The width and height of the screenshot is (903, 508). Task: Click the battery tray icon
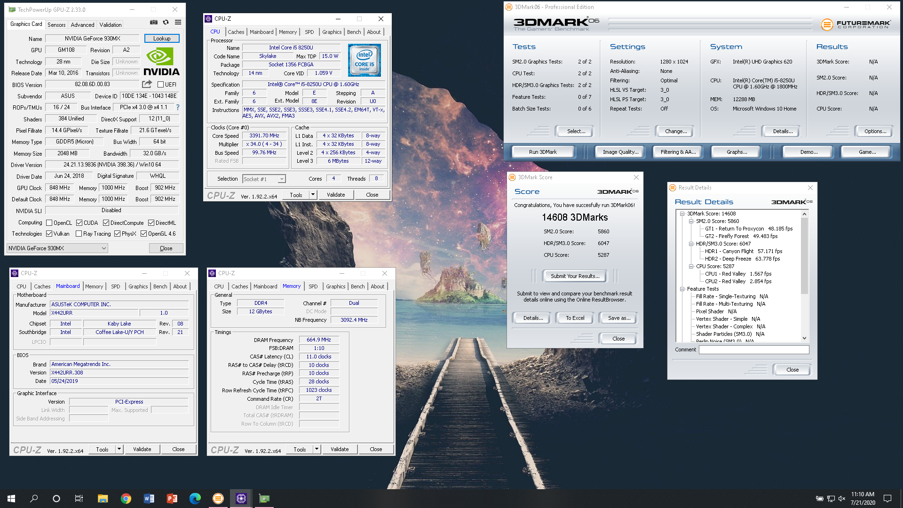click(819, 499)
